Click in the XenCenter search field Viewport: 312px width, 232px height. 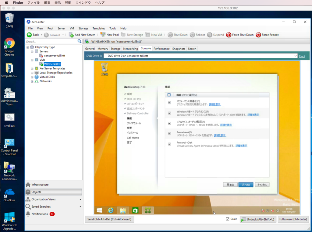coord(51,41)
